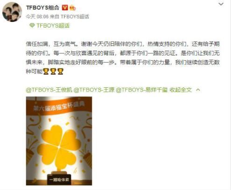
Task: Open @TFBOYS-王俊凯 mention
Action: [49, 90]
